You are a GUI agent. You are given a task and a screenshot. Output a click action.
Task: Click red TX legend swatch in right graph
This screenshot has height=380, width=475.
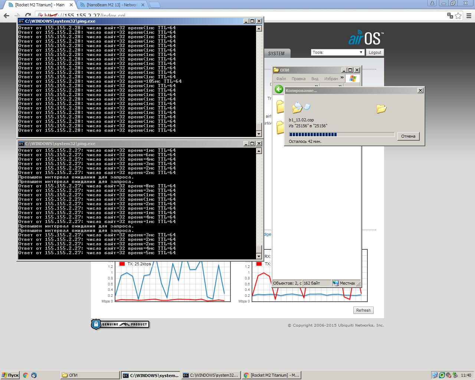click(x=259, y=264)
